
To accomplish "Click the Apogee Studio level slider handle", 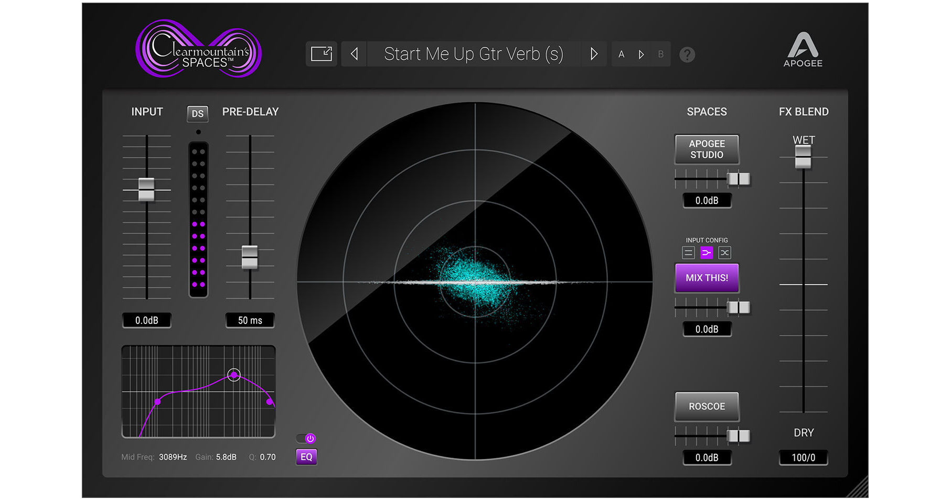I will click(x=739, y=179).
